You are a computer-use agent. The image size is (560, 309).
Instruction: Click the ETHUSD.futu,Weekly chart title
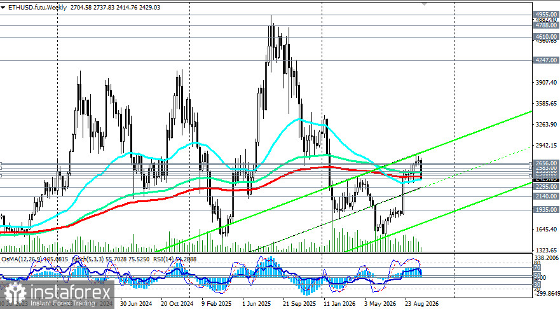point(37,8)
